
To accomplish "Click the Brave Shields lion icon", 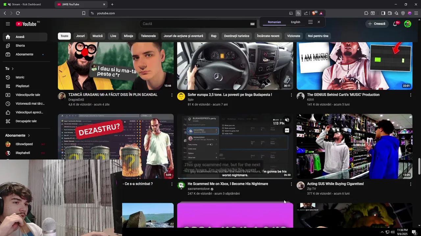I will pyautogui.click(x=314, y=13).
